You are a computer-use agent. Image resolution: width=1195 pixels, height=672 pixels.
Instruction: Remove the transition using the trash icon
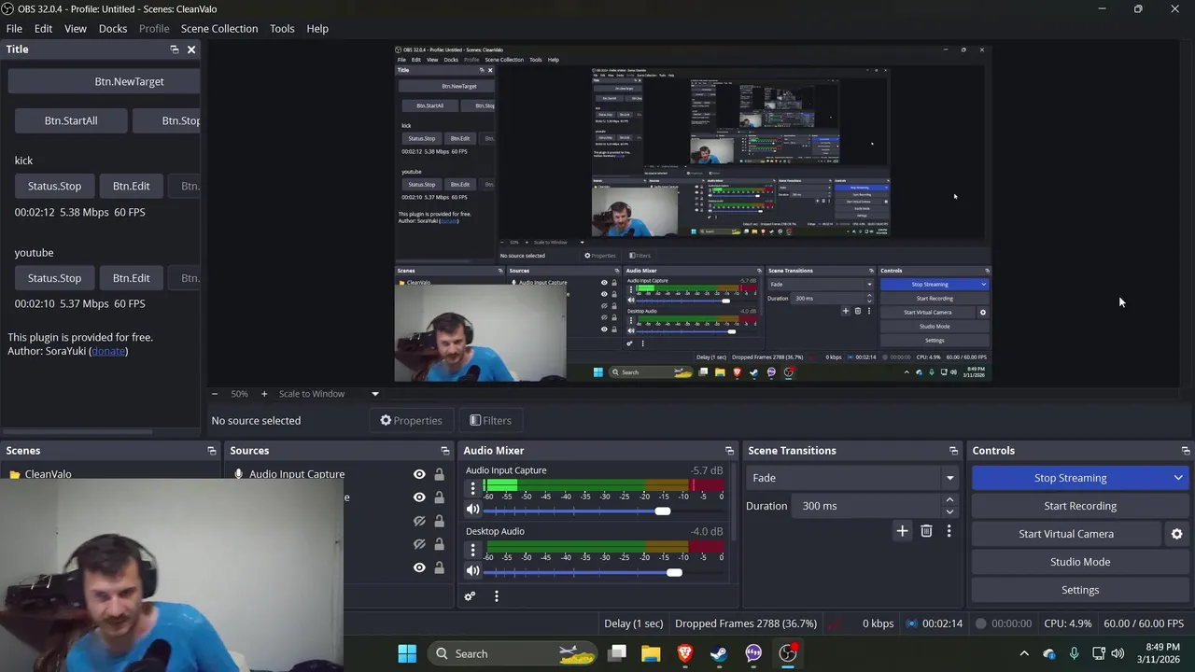click(x=926, y=531)
